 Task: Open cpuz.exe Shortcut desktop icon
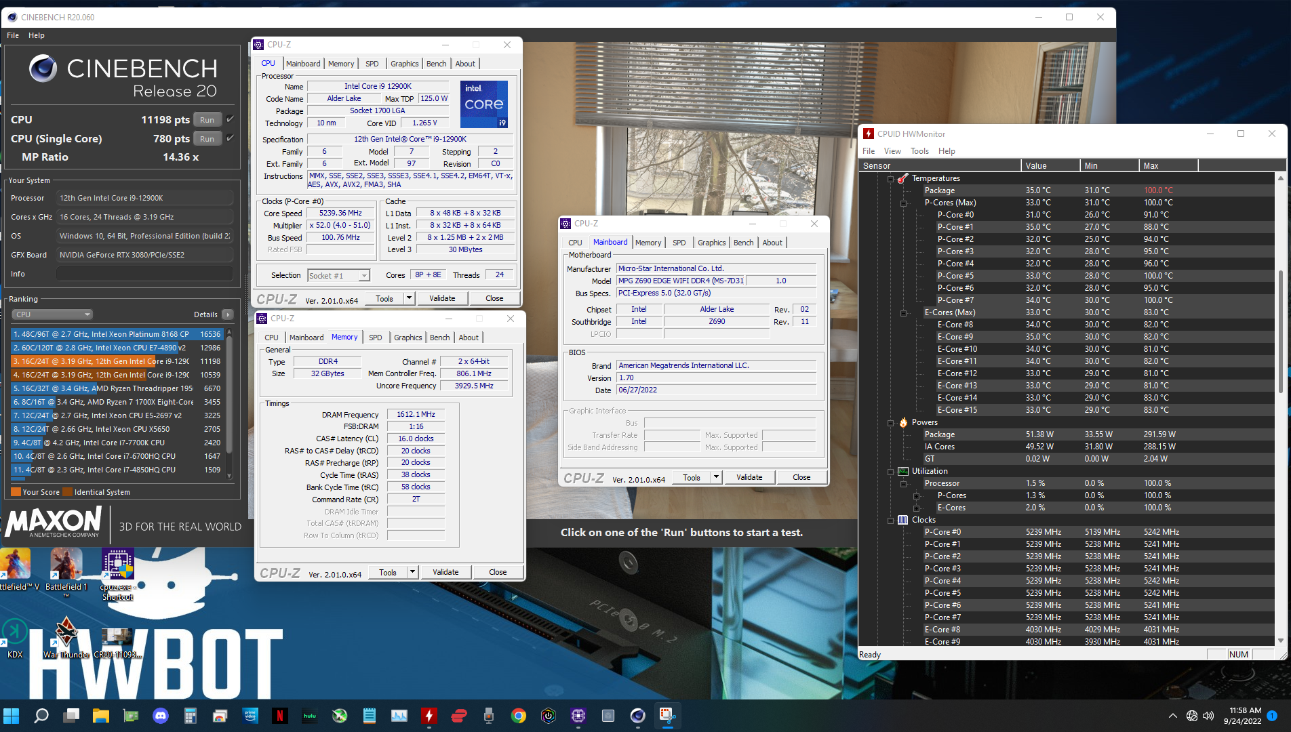point(118,575)
